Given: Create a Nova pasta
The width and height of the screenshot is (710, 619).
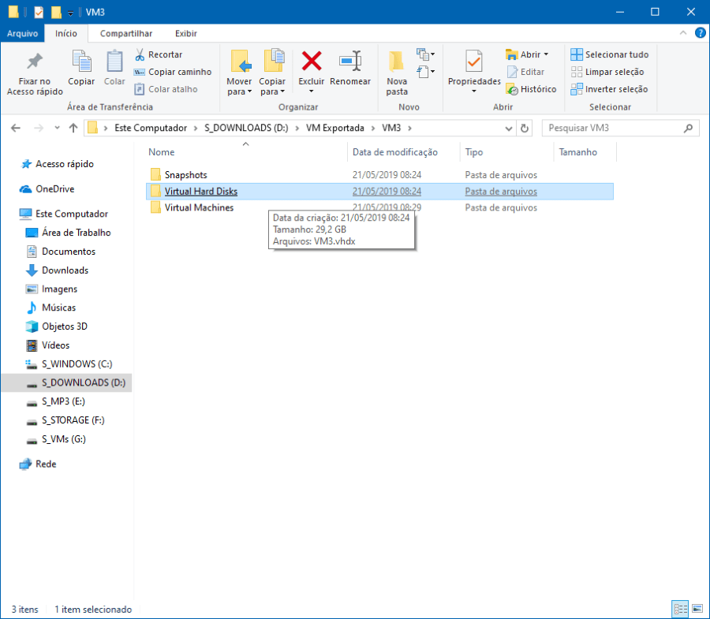Looking at the screenshot, I should tap(397, 73).
